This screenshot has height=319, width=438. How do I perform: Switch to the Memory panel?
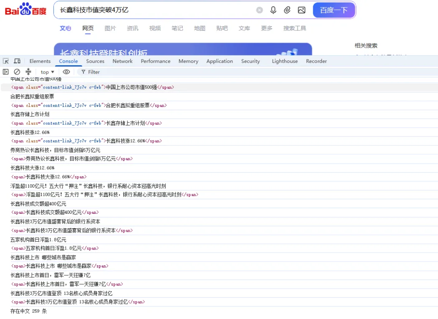tap(188, 61)
